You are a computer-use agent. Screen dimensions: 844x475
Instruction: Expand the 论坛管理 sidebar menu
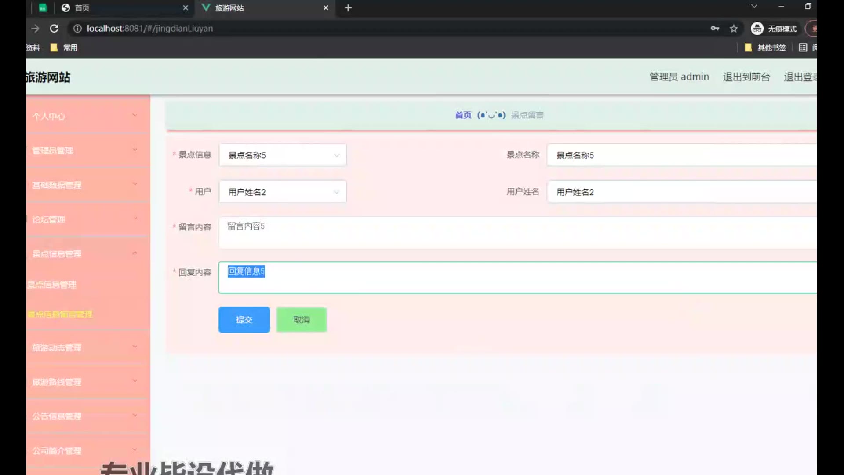[x=86, y=219]
